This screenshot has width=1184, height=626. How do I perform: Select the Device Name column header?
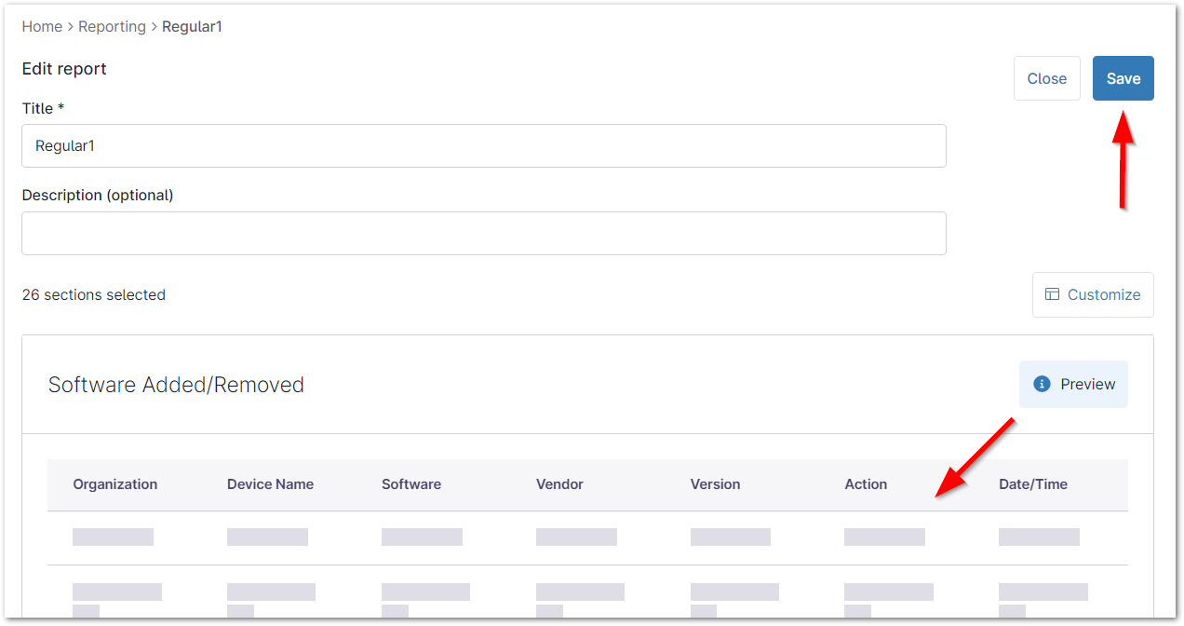[x=270, y=484]
